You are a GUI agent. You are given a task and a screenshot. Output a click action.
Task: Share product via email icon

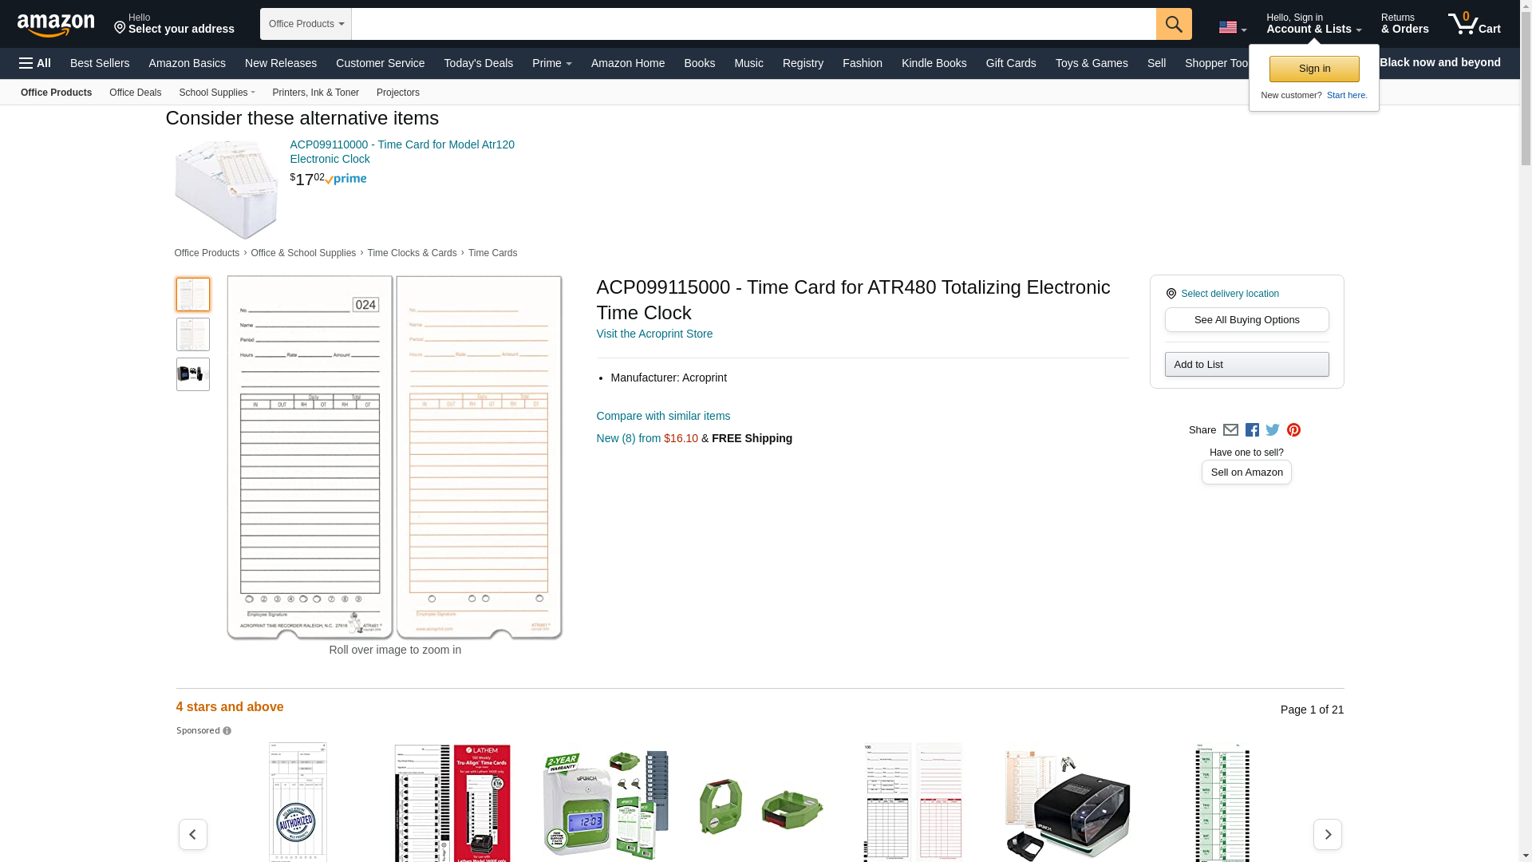[1230, 430]
